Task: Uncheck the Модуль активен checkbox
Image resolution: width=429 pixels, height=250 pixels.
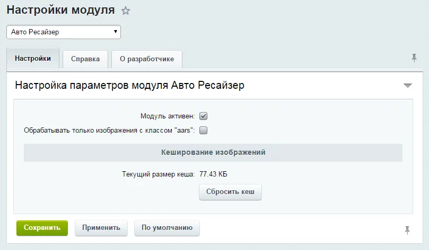Action: [x=203, y=116]
